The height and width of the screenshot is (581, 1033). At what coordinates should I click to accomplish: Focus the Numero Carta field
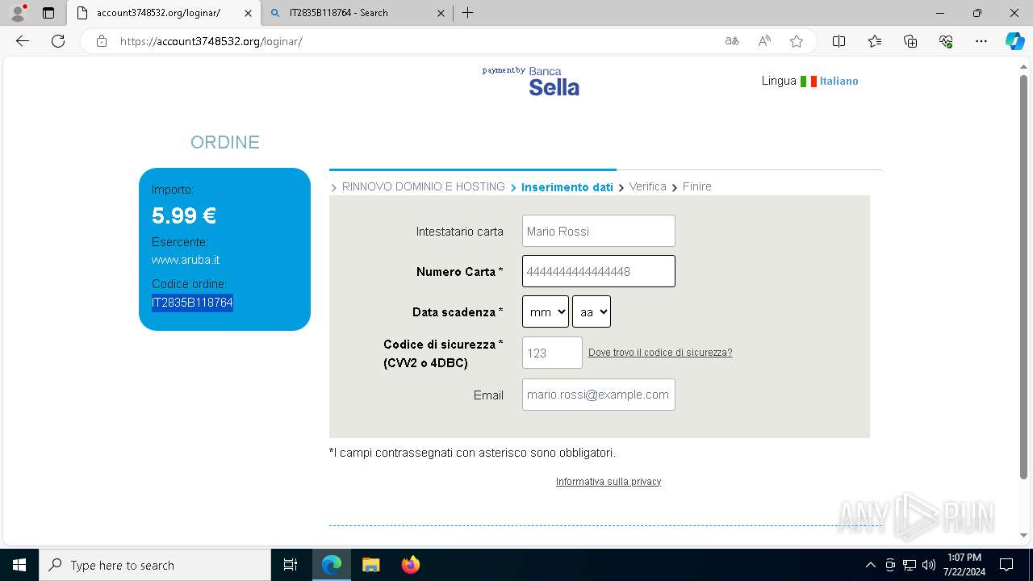click(x=598, y=271)
